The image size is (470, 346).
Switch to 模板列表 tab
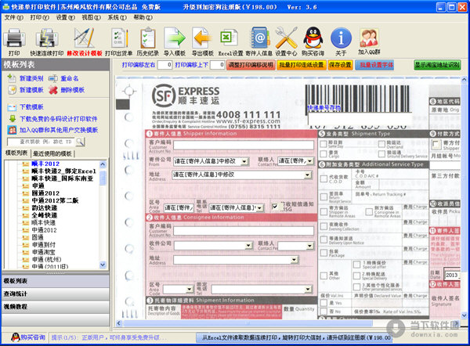coord(16,153)
